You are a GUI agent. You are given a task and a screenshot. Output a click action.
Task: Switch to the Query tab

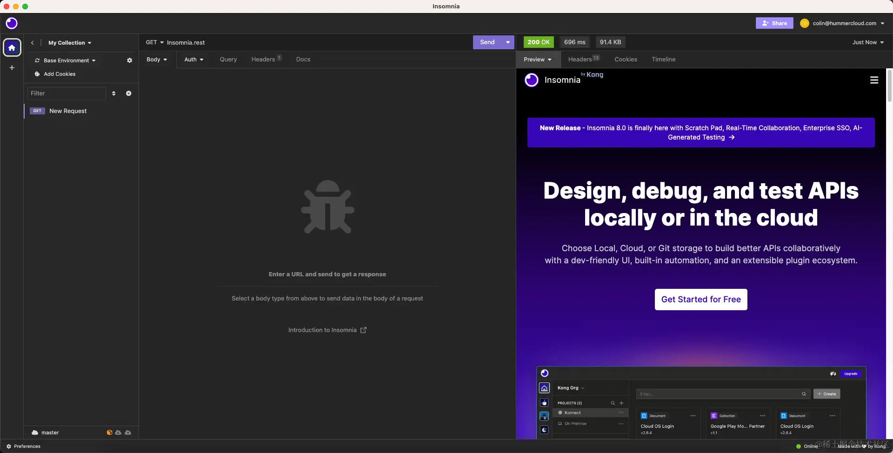228,60
